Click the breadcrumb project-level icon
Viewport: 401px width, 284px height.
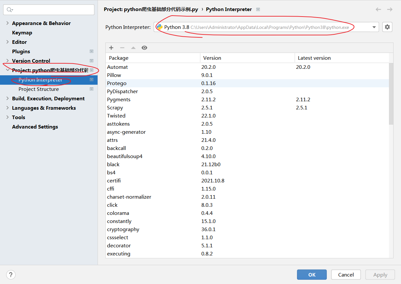point(258,9)
